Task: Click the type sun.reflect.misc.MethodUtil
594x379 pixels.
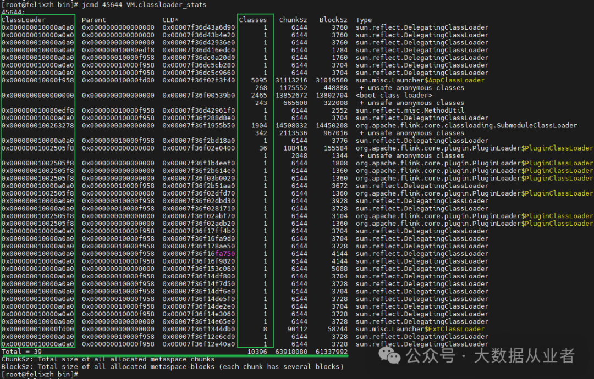Action: point(410,110)
